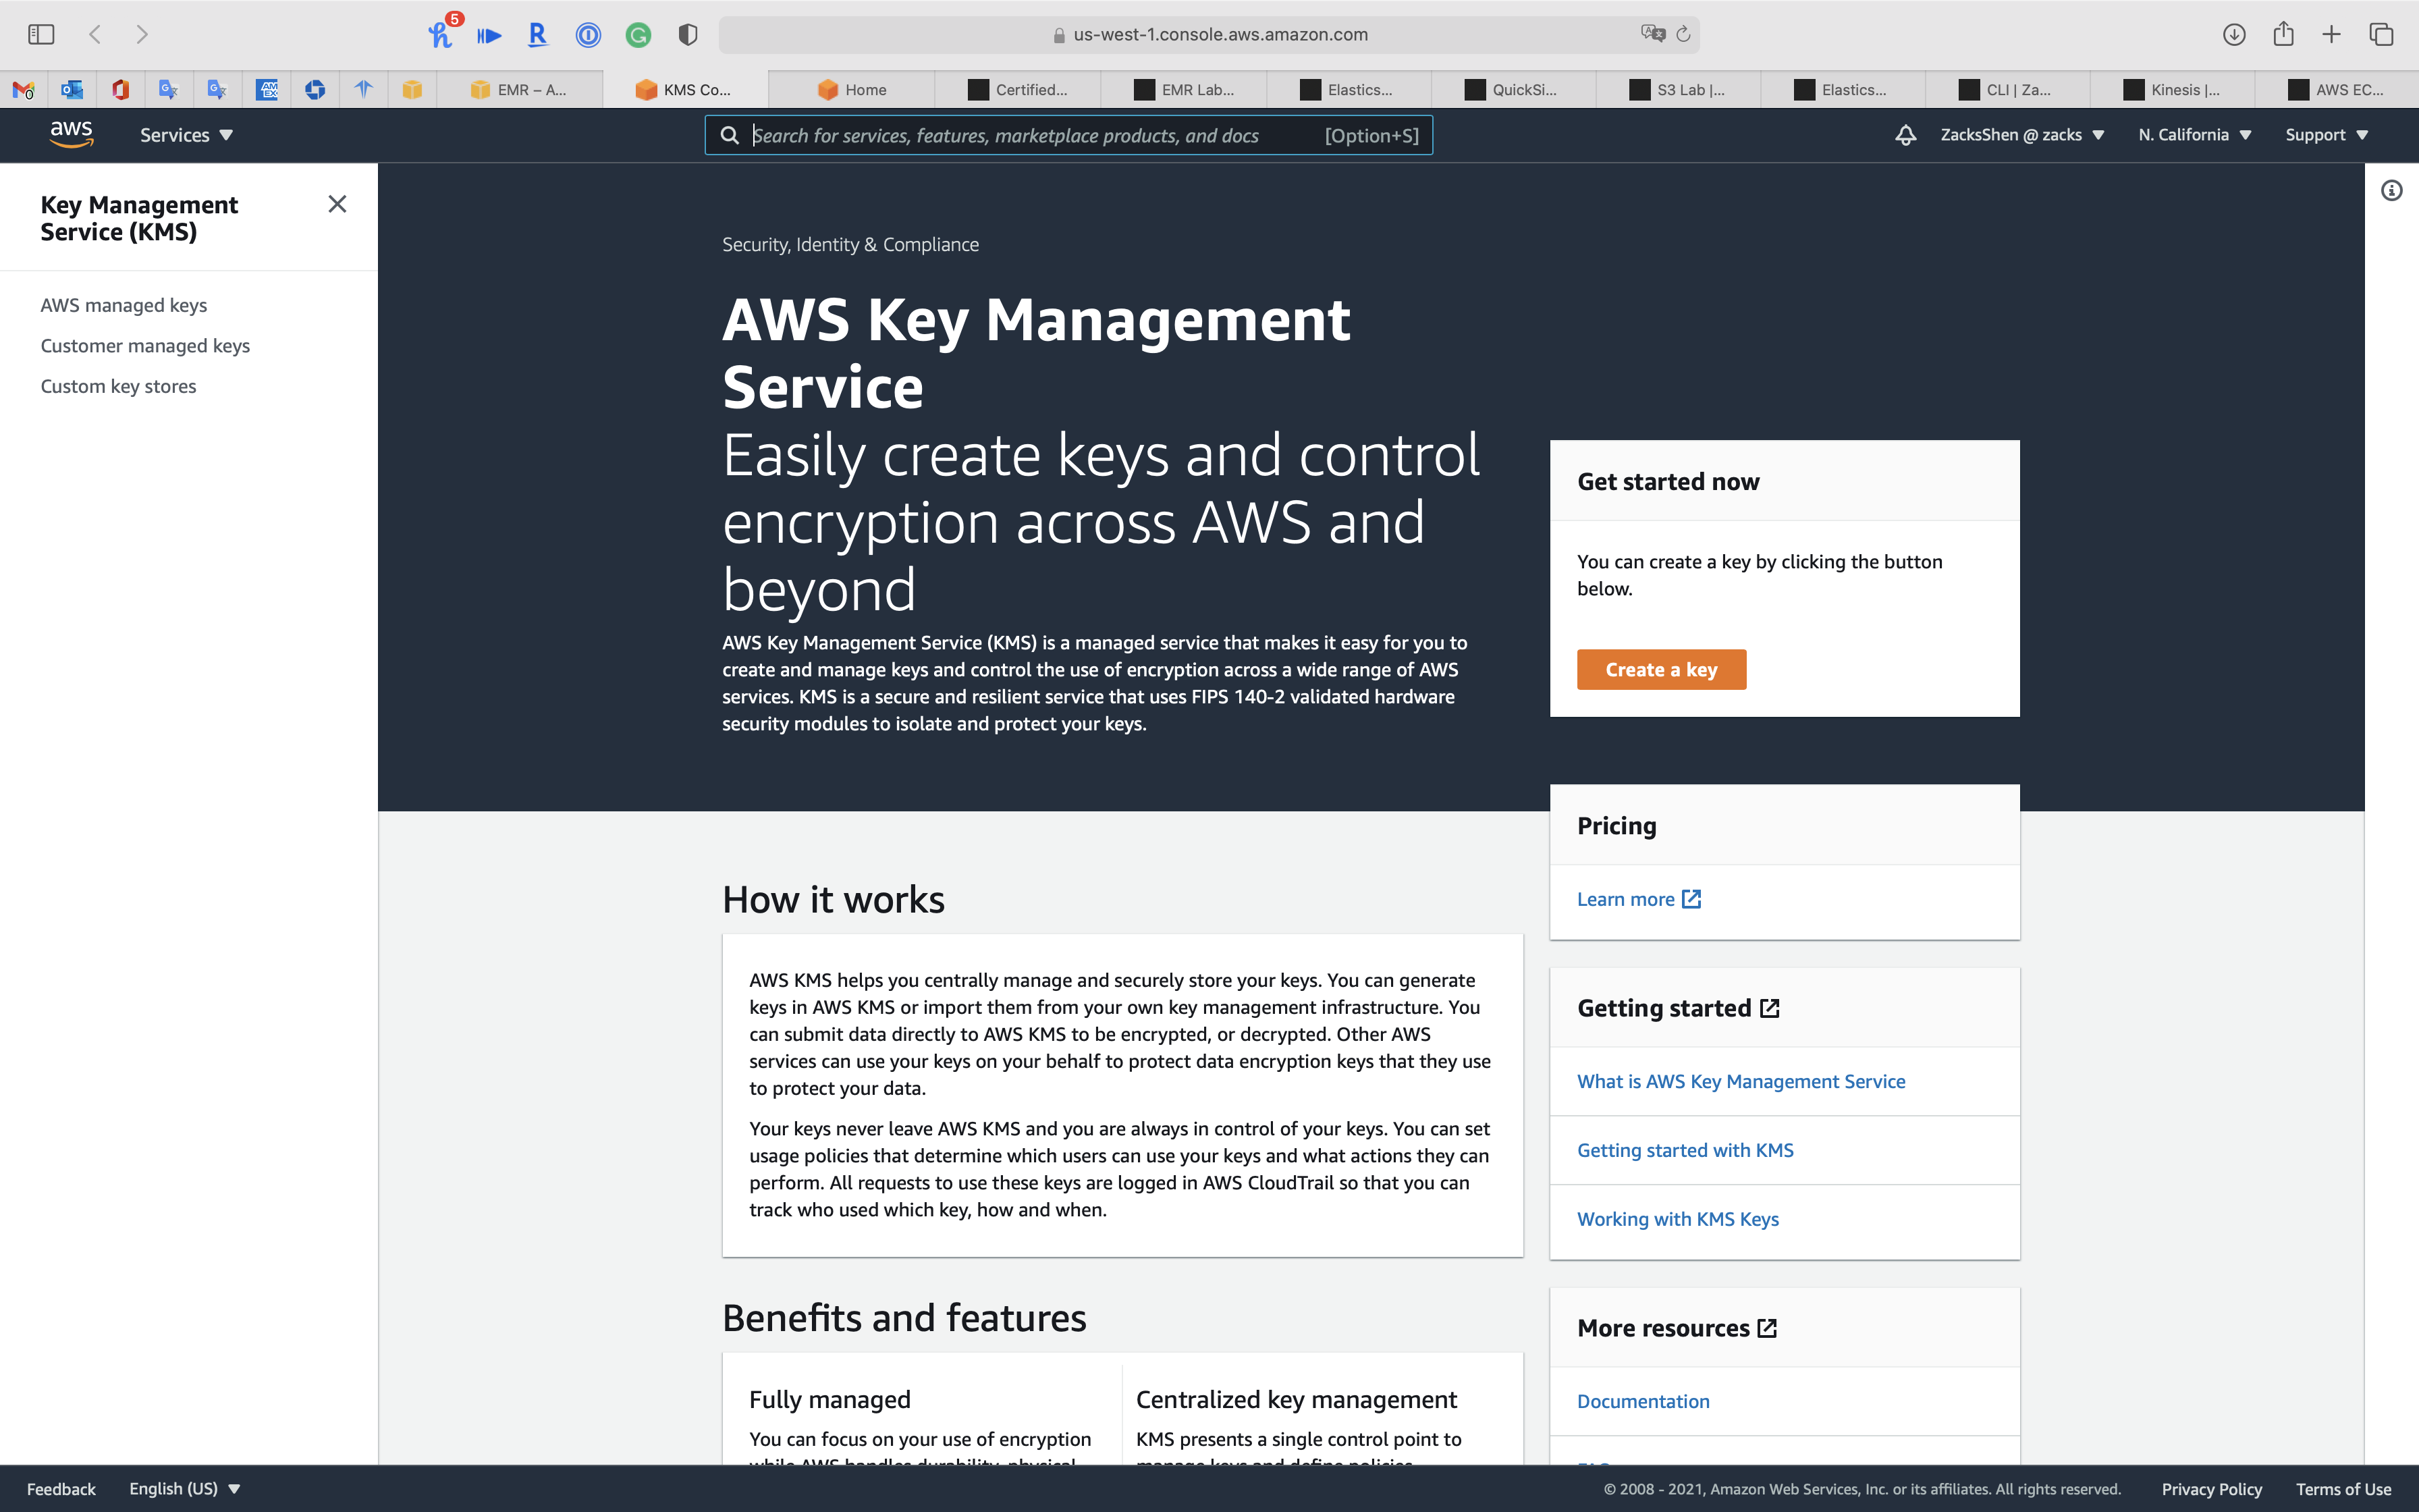Screen dimensions: 2419x1512
Task: Open the N. California region dropdown
Action: click(x=2194, y=135)
